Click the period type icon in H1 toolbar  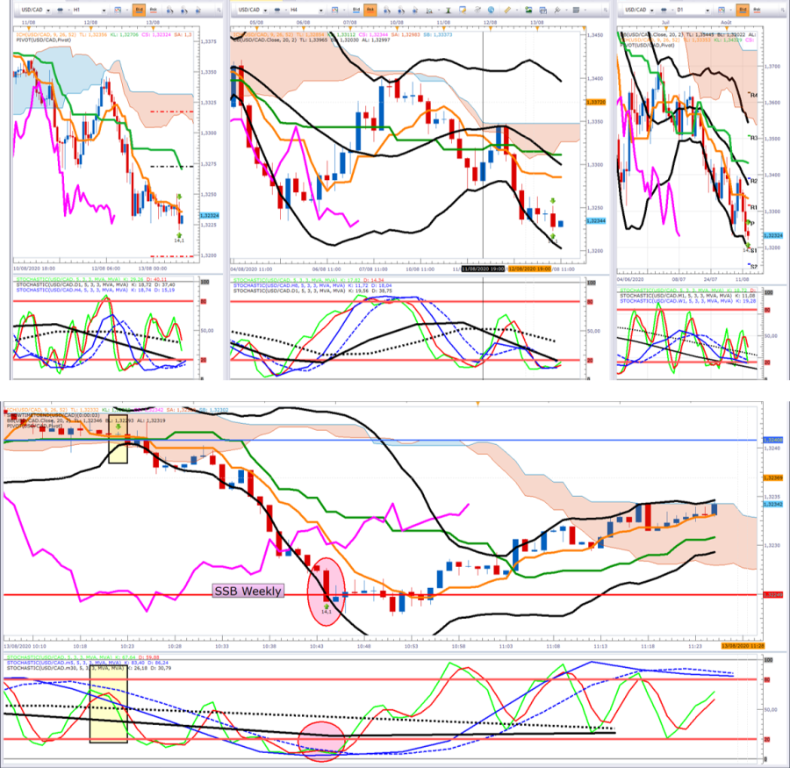point(60,10)
